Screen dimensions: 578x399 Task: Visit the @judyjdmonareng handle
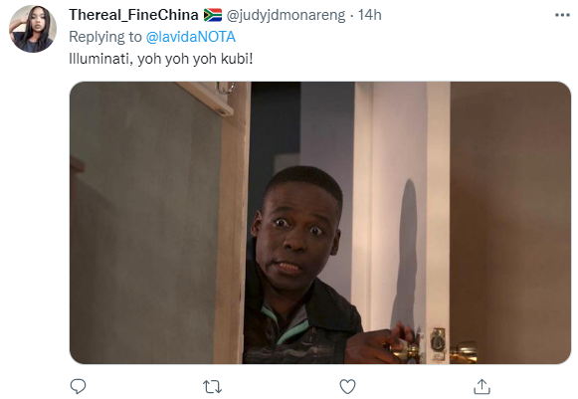(x=286, y=16)
